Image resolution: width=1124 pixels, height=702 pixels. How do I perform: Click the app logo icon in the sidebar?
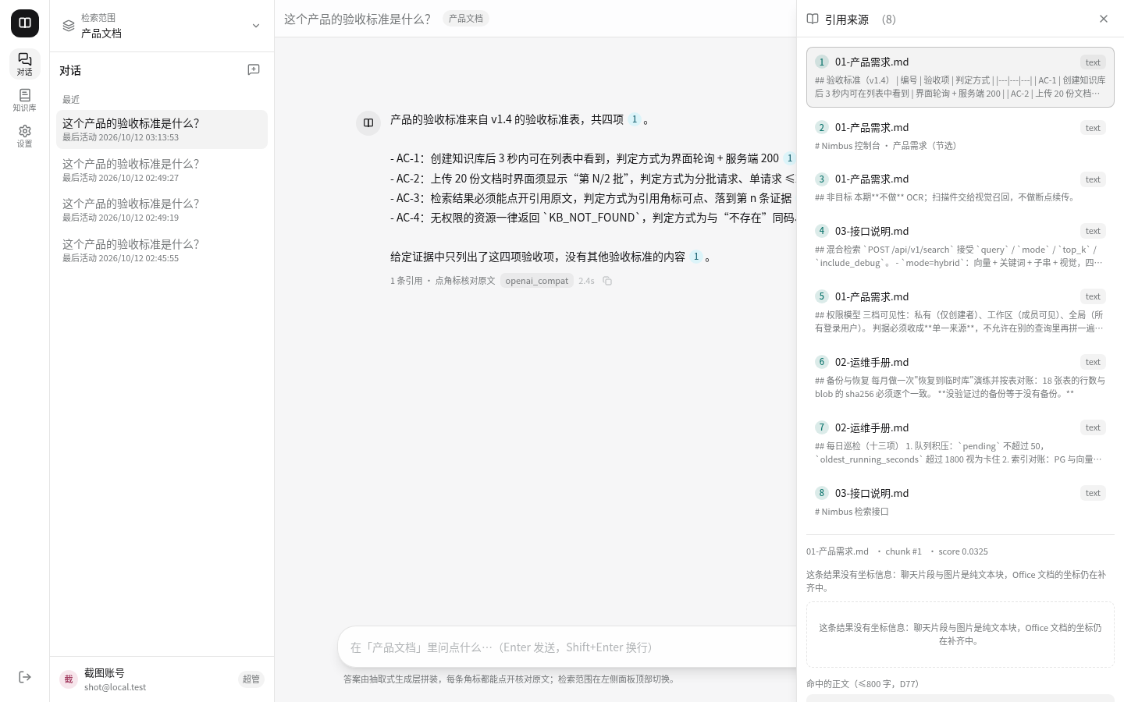(x=25, y=23)
